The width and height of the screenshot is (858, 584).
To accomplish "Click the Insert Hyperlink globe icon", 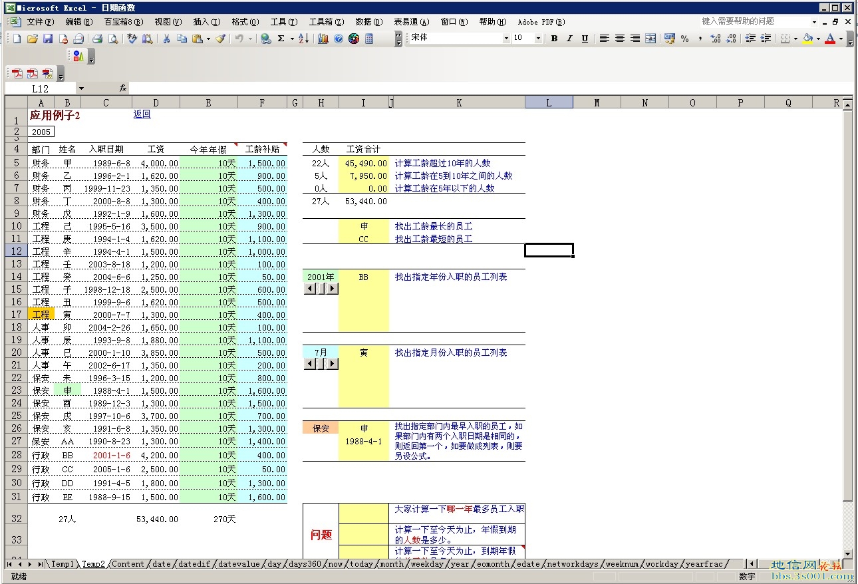I will pos(266,39).
